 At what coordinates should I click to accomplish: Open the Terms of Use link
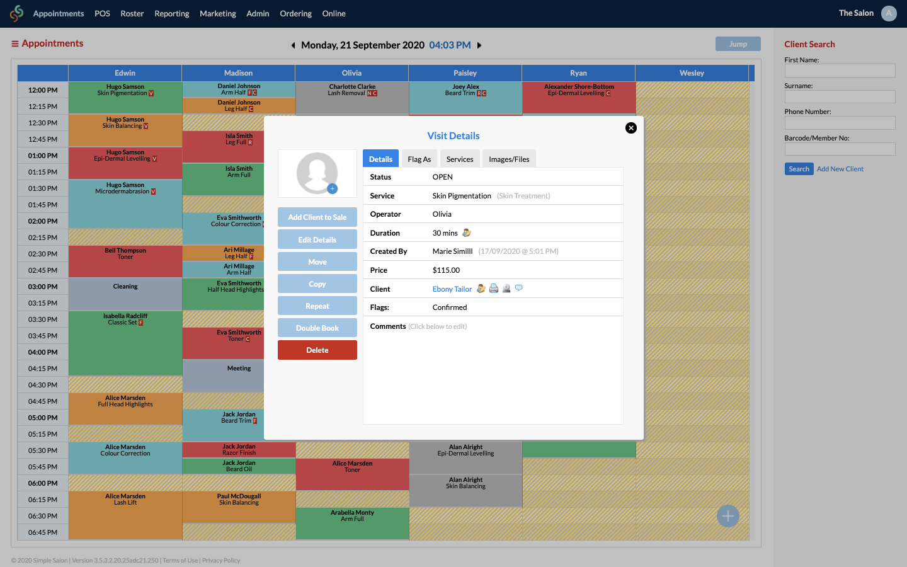pos(180,560)
